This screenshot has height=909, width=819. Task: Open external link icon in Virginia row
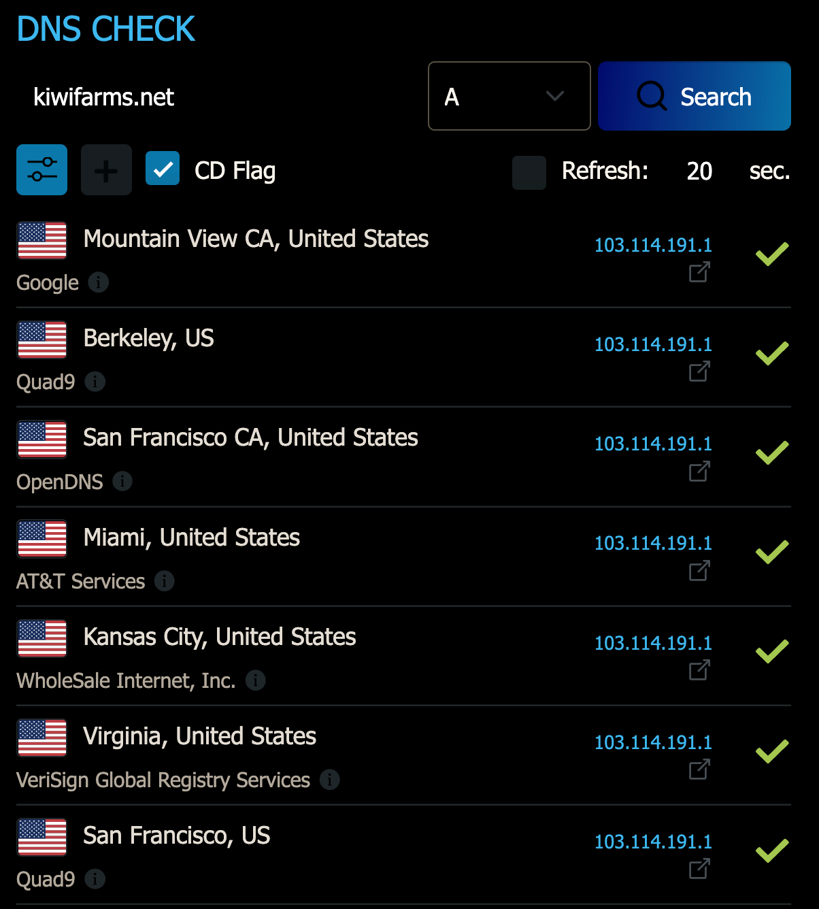[x=699, y=770]
